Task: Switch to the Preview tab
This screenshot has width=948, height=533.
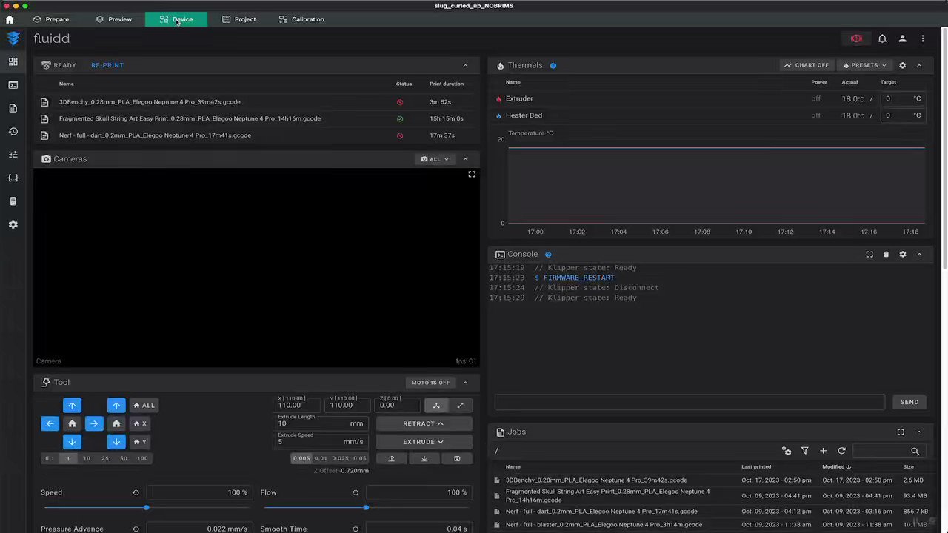Action: pos(114,19)
